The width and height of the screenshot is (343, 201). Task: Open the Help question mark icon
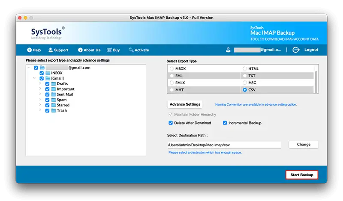(29, 50)
